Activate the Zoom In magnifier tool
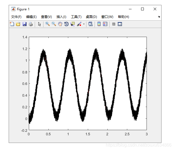This screenshot has height=150, width=174. pyautogui.click(x=48, y=24)
